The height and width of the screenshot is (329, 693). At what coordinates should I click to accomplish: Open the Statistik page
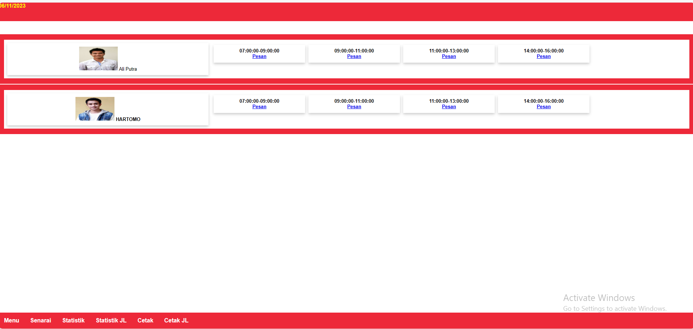73,321
